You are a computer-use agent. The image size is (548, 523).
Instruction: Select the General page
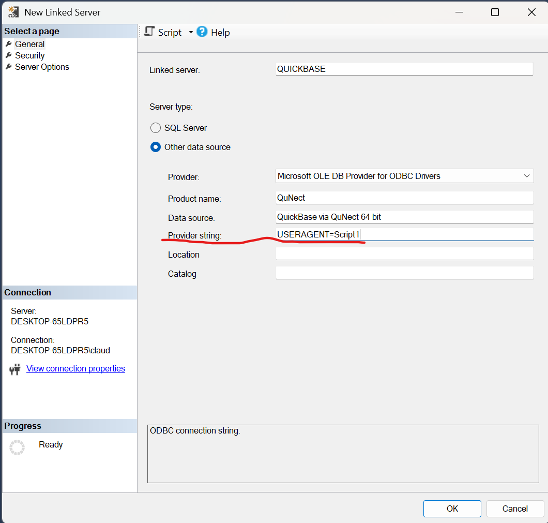tap(29, 44)
